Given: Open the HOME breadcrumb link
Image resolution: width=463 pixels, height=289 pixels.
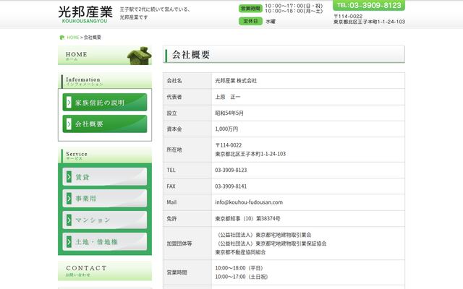Looking at the screenshot, I should pos(73,38).
